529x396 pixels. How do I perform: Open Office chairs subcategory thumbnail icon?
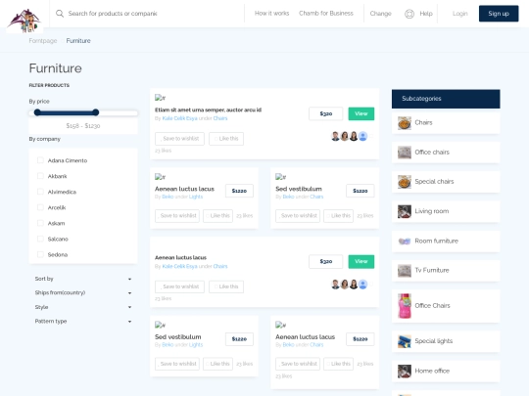click(405, 153)
